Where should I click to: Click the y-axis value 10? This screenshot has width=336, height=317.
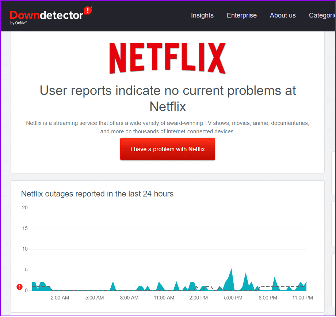pos(25,249)
